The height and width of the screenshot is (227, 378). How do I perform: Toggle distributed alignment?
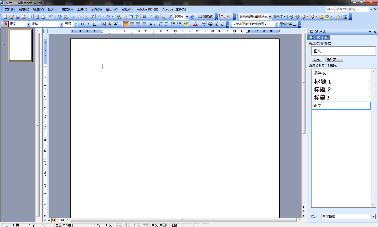click(x=144, y=24)
